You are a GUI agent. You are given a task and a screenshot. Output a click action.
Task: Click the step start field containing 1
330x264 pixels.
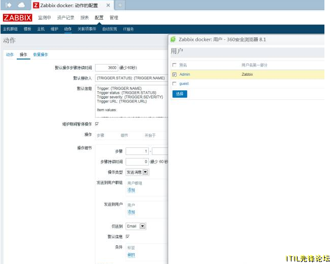pos(137,151)
